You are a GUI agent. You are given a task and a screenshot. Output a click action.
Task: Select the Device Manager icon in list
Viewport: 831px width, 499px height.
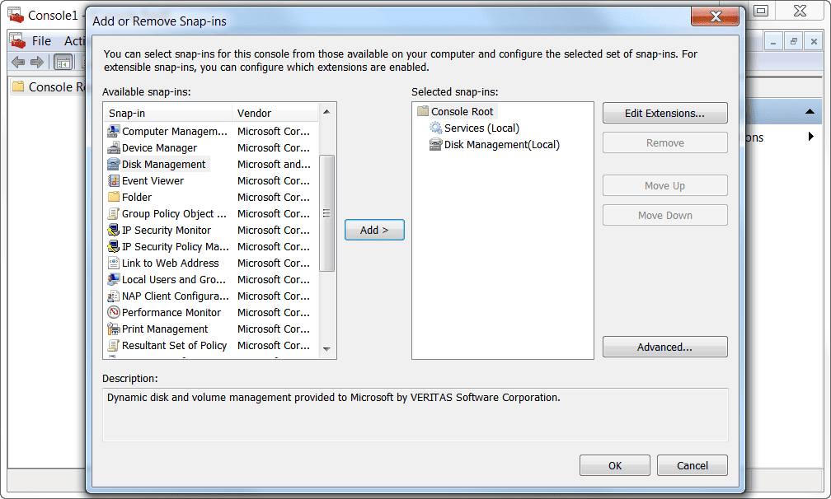tap(115, 148)
